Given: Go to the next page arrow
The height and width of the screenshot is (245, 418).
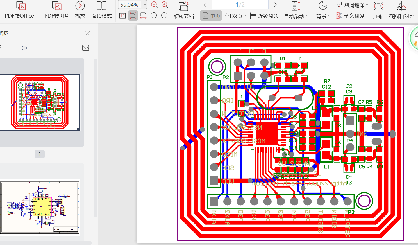Looking at the screenshot, I should pyautogui.click(x=275, y=5).
